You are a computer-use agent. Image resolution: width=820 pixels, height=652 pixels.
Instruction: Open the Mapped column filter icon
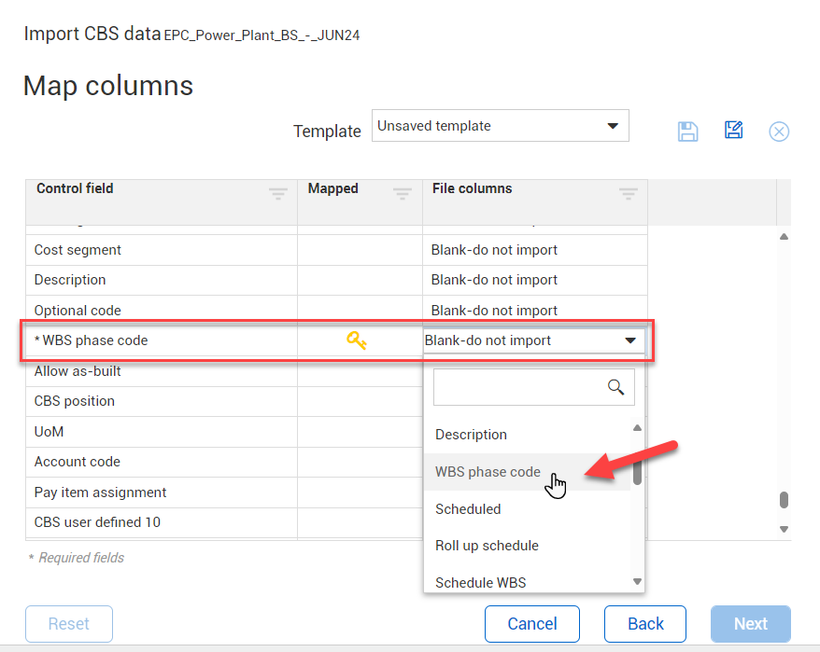tap(403, 194)
